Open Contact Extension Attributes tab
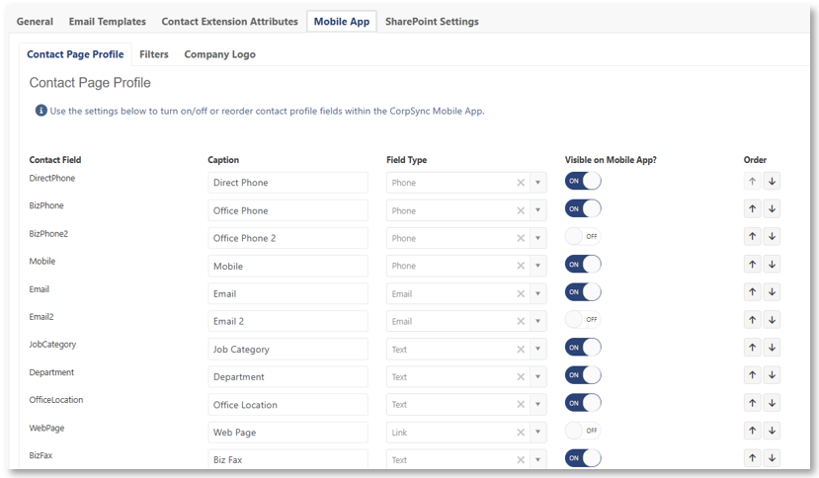 click(x=230, y=22)
